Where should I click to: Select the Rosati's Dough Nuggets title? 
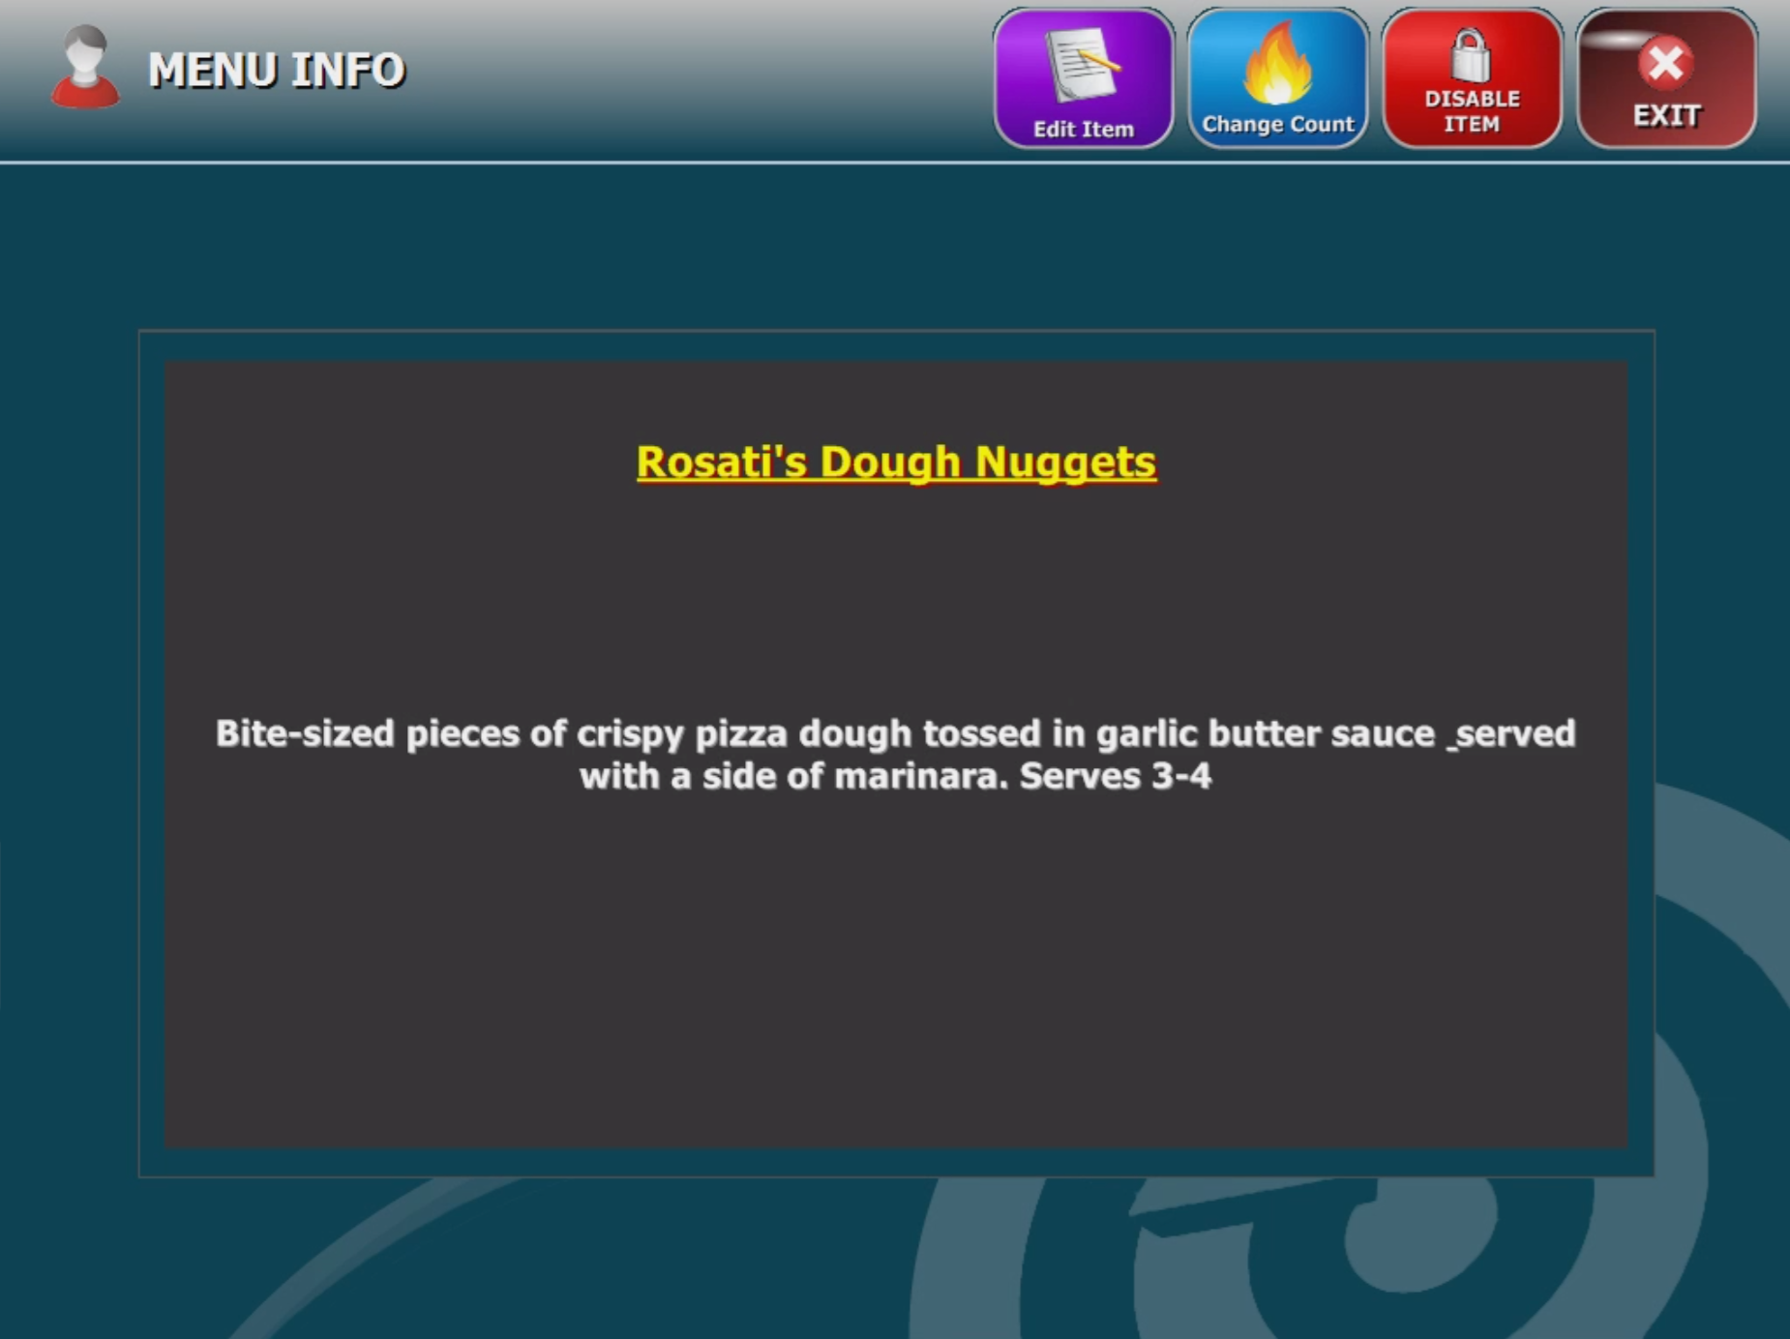tap(896, 461)
